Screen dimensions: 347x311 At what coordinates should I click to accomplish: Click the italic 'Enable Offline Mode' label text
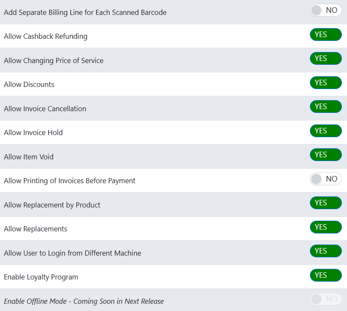tap(84, 302)
